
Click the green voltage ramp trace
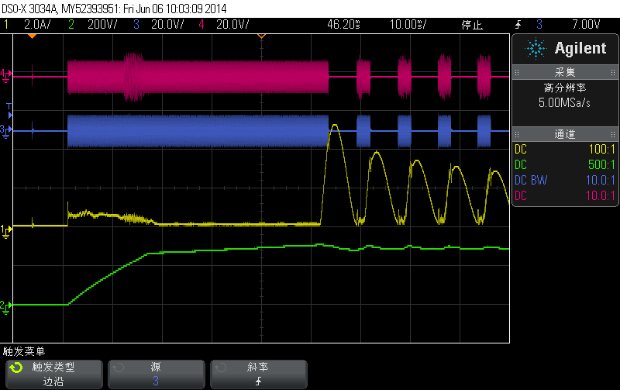(108, 277)
